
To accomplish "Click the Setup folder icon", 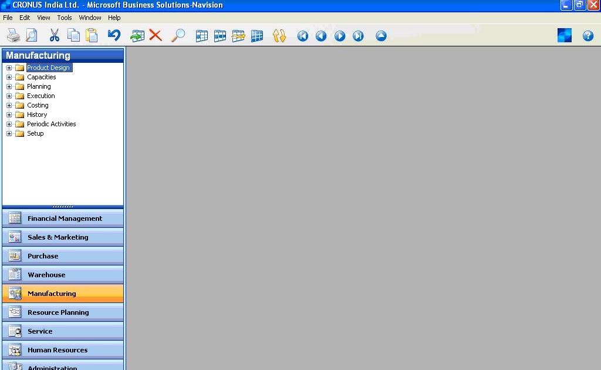I will pos(19,133).
